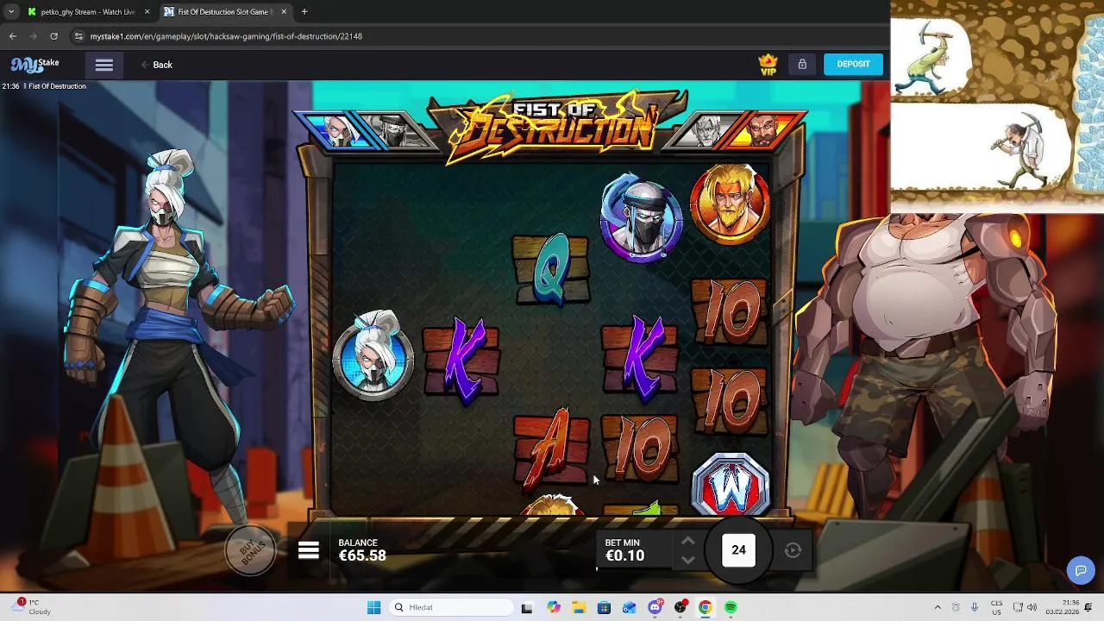Open the MyStake hamburger menu
Viewport: 1104px width, 621px height.
[104, 65]
